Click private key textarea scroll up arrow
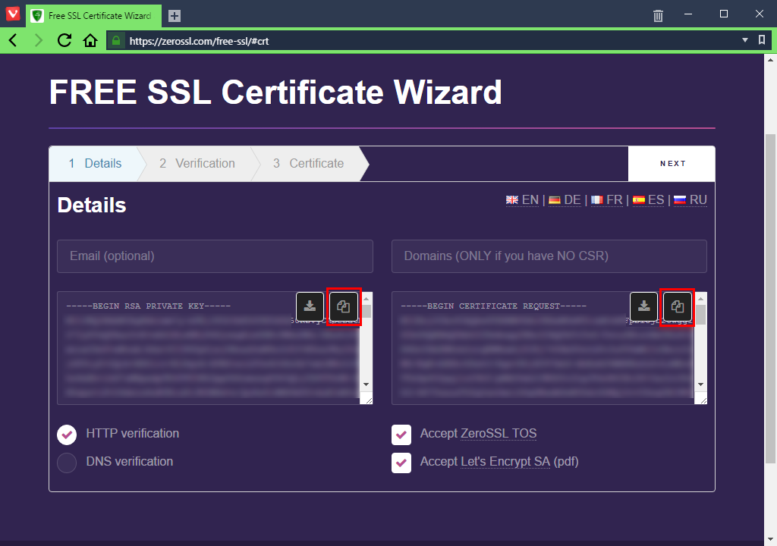777x546 pixels. (x=366, y=299)
